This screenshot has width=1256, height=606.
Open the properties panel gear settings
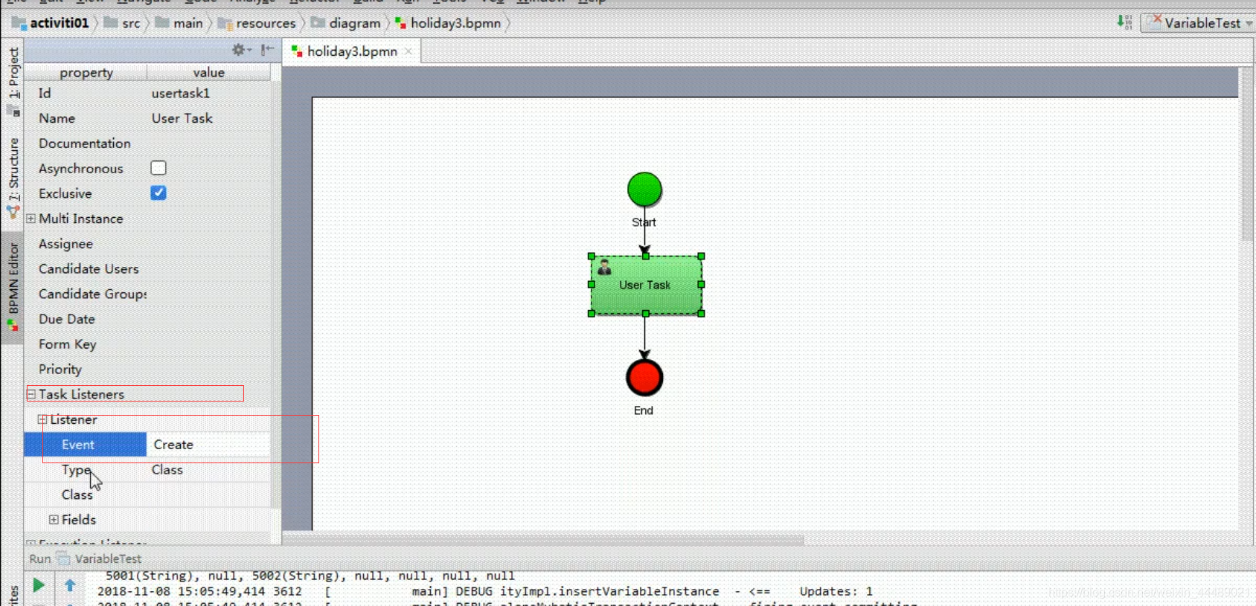coord(240,50)
